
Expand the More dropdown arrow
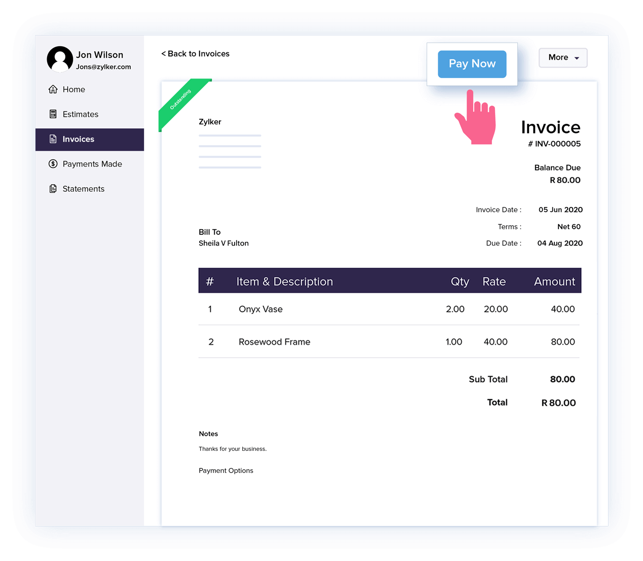pyautogui.click(x=577, y=58)
